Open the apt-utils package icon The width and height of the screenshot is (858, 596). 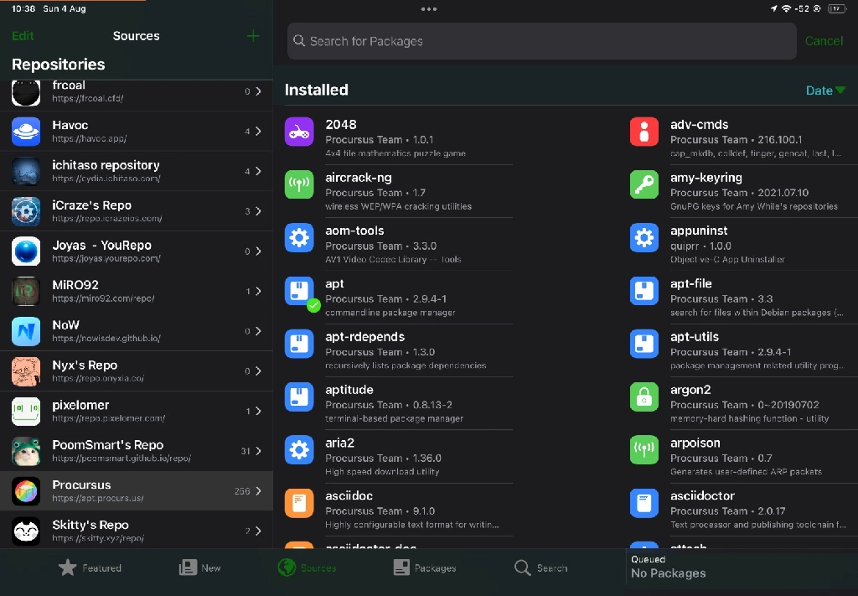(x=644, y=345)
